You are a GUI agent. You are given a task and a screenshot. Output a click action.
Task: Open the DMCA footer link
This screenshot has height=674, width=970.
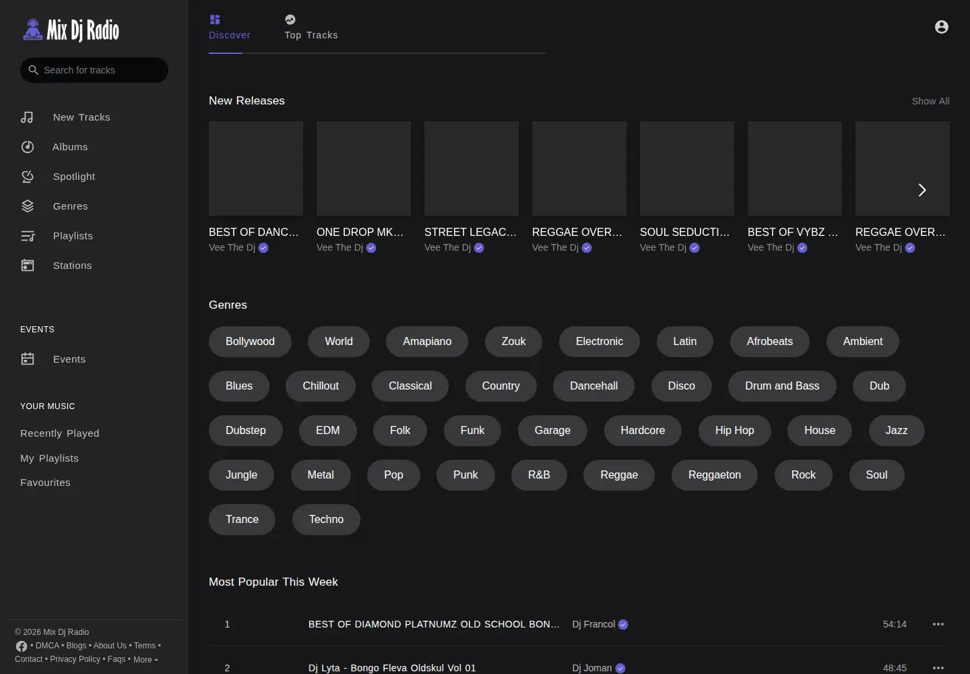[47, 646]
